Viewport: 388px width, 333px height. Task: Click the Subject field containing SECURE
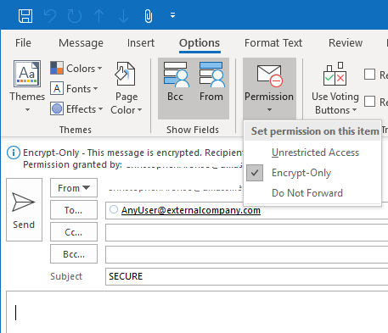click(246, 276)
